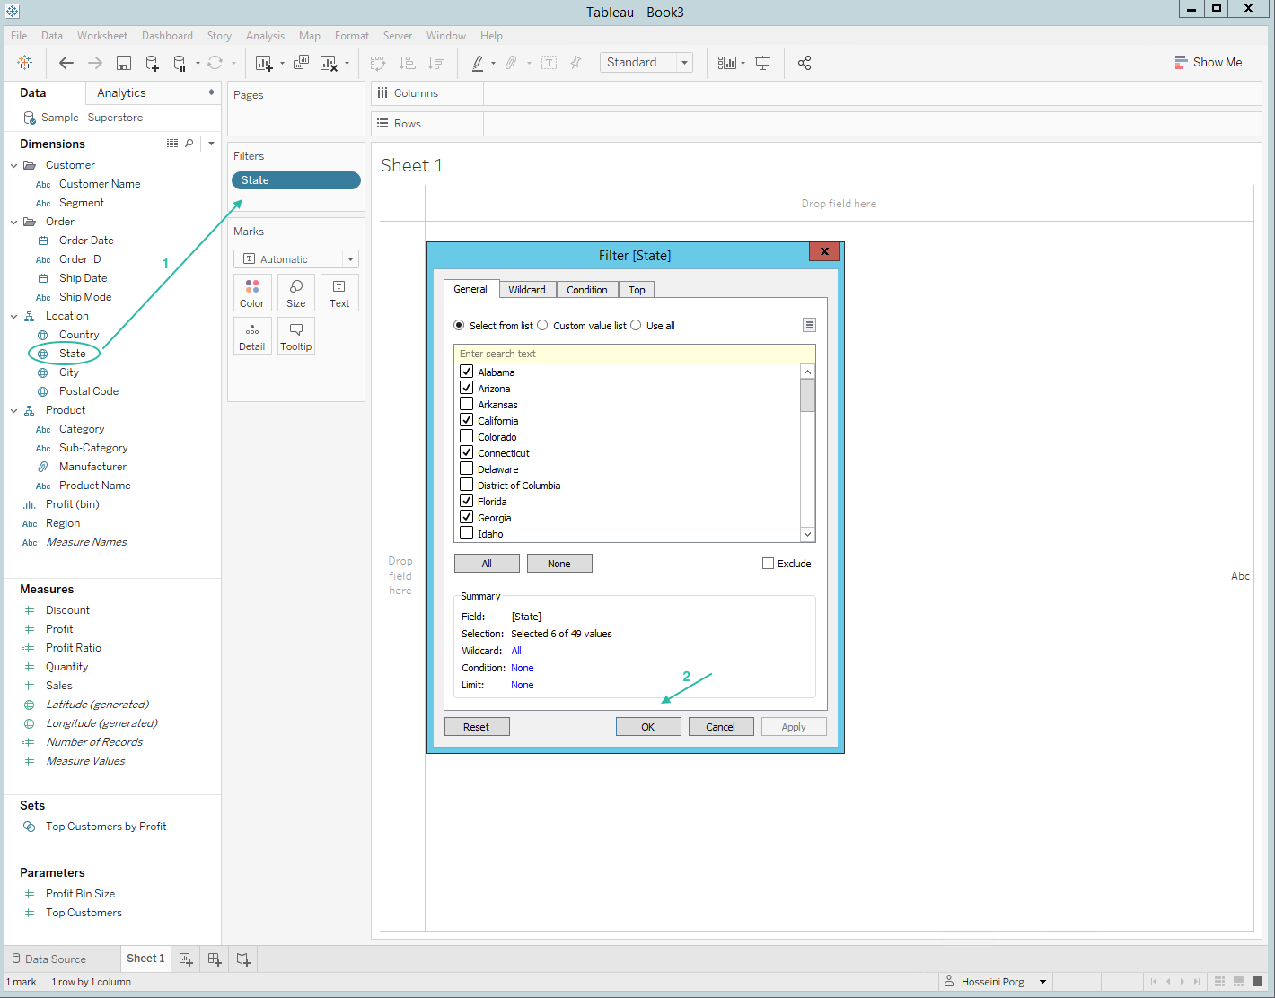The height and width of the screenshot is (998, 1275).
Task: Click the New Dashboard tab icon
Action: click(215, 959)
